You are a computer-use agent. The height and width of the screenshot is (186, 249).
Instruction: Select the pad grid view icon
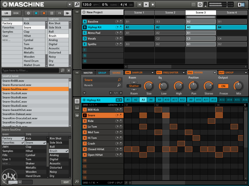(x=77, y=100)
